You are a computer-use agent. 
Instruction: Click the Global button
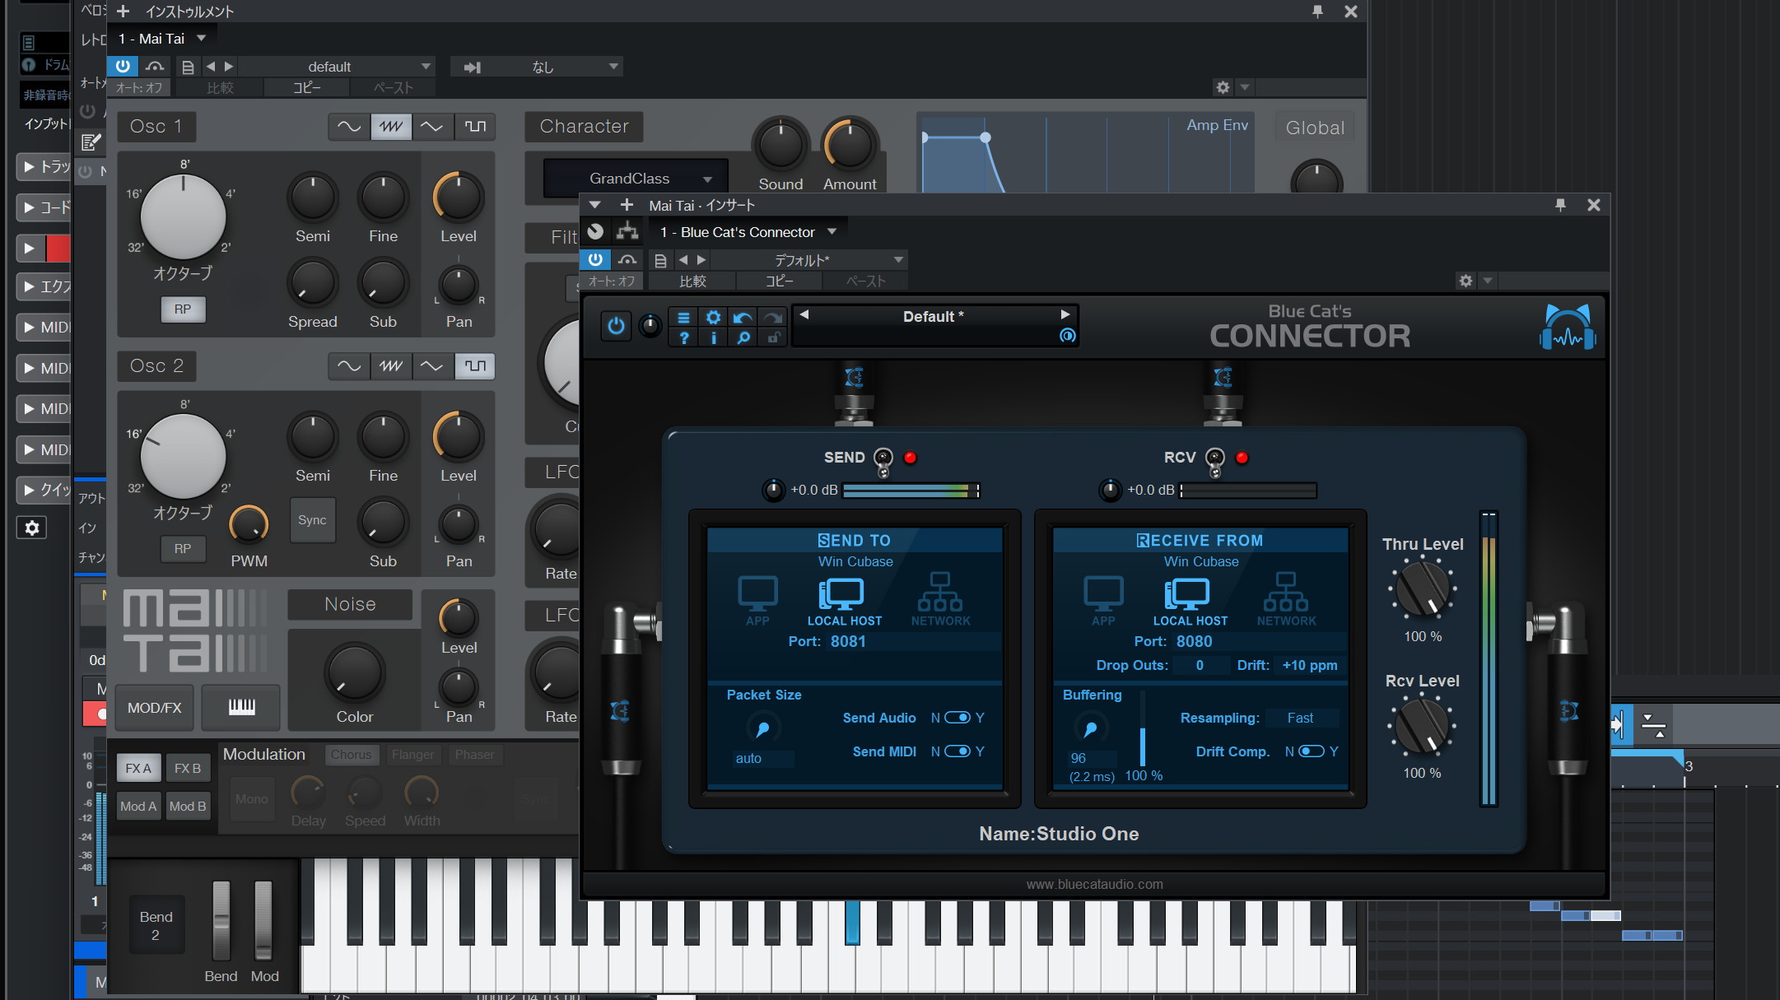point(1315,128)
